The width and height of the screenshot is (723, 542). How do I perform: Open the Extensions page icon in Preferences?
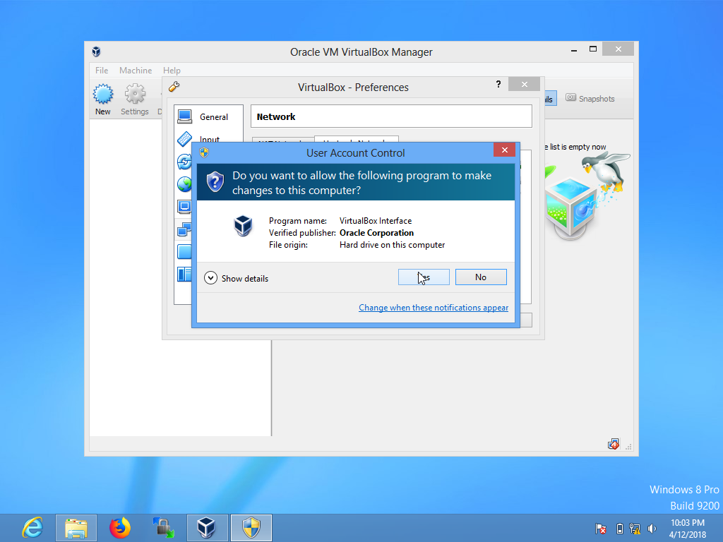pos(184,251)
